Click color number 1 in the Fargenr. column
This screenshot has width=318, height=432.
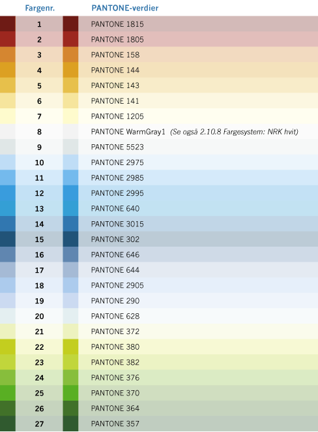[x=39, y=25]
